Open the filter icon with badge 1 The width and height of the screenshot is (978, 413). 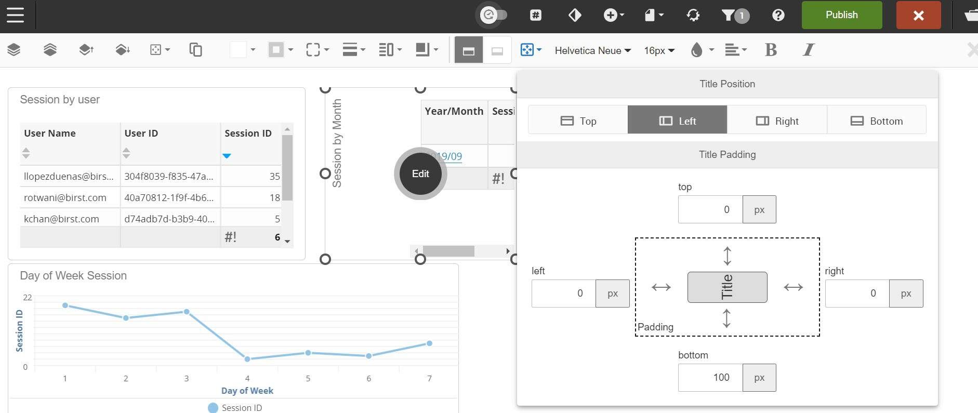734,15
